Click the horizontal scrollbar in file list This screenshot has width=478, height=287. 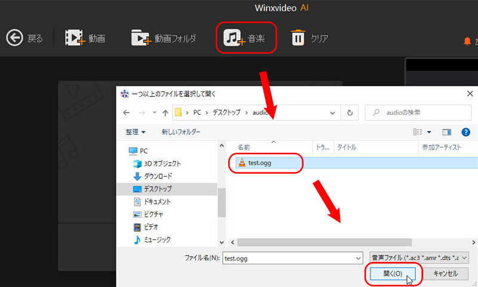324,243
